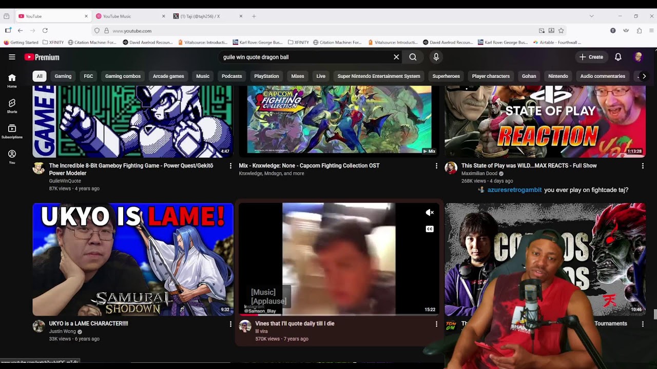The height and width of the screenshot is (369, 657).
Task: Reload the page in the browser
Action: point(45,31)
